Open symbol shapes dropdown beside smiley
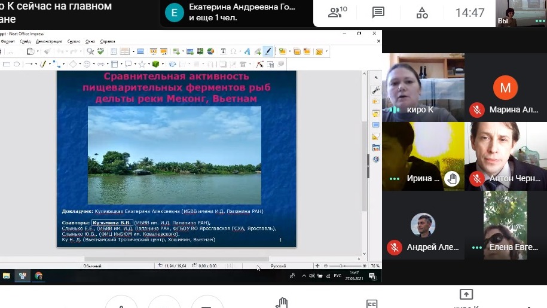547x308 pixels. 93,64
